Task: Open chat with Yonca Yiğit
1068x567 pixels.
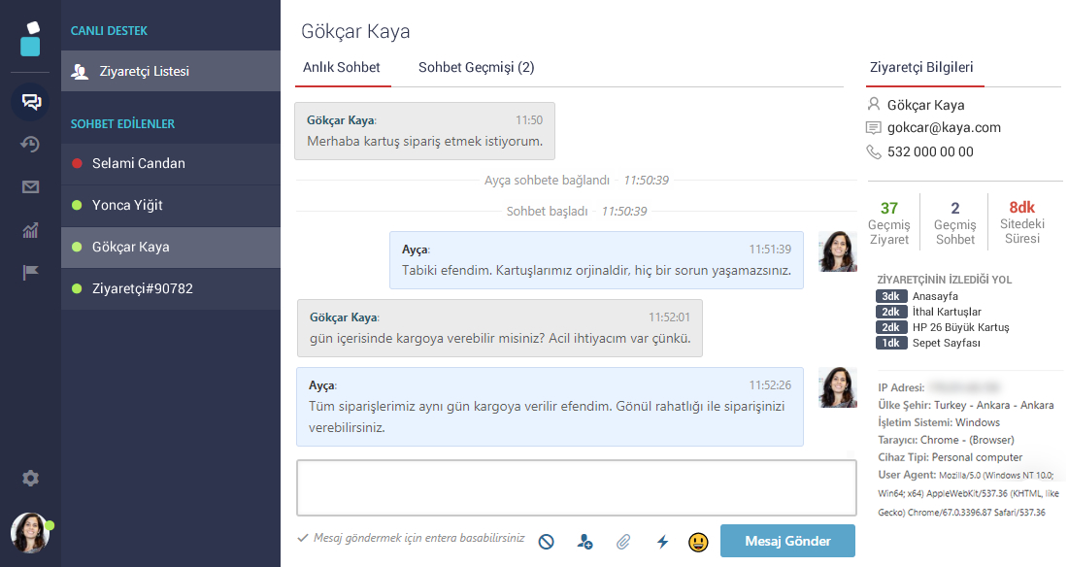Action: tap(127, 205)
